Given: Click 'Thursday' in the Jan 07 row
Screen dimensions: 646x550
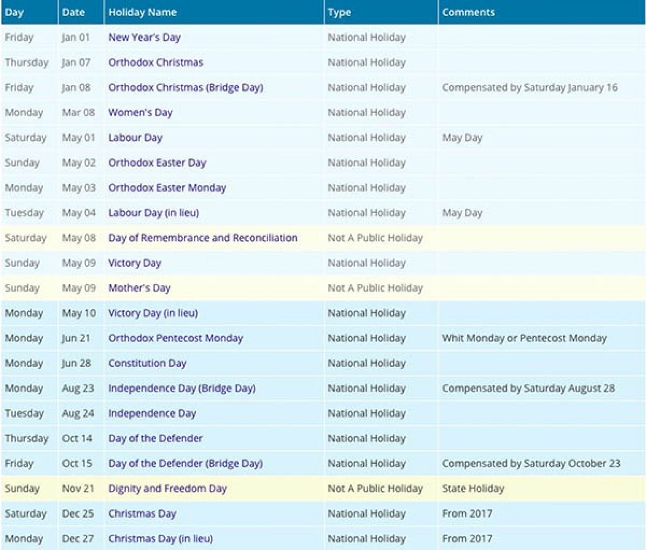Looking at the screenshot, I should (x=26, y=62).
